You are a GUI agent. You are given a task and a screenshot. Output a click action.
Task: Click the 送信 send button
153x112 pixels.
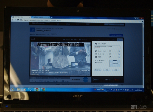click(x=116, y=70)
